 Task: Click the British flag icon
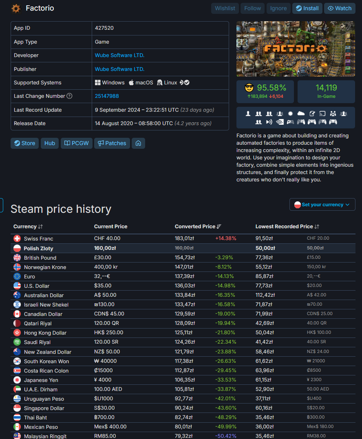point(17,258)
